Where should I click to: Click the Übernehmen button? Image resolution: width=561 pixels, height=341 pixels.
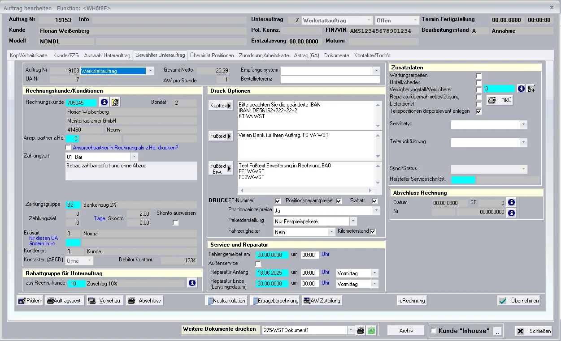pos(519,301)
